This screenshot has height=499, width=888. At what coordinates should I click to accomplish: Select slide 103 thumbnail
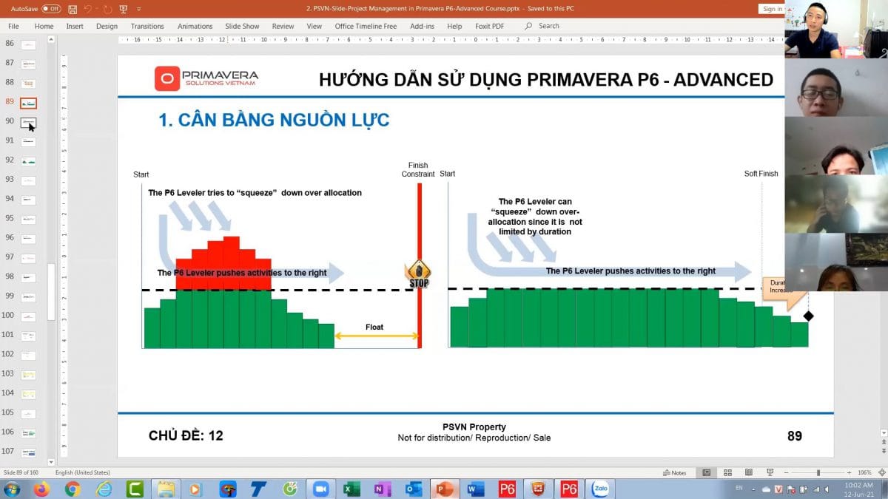(x=28, y=375)
